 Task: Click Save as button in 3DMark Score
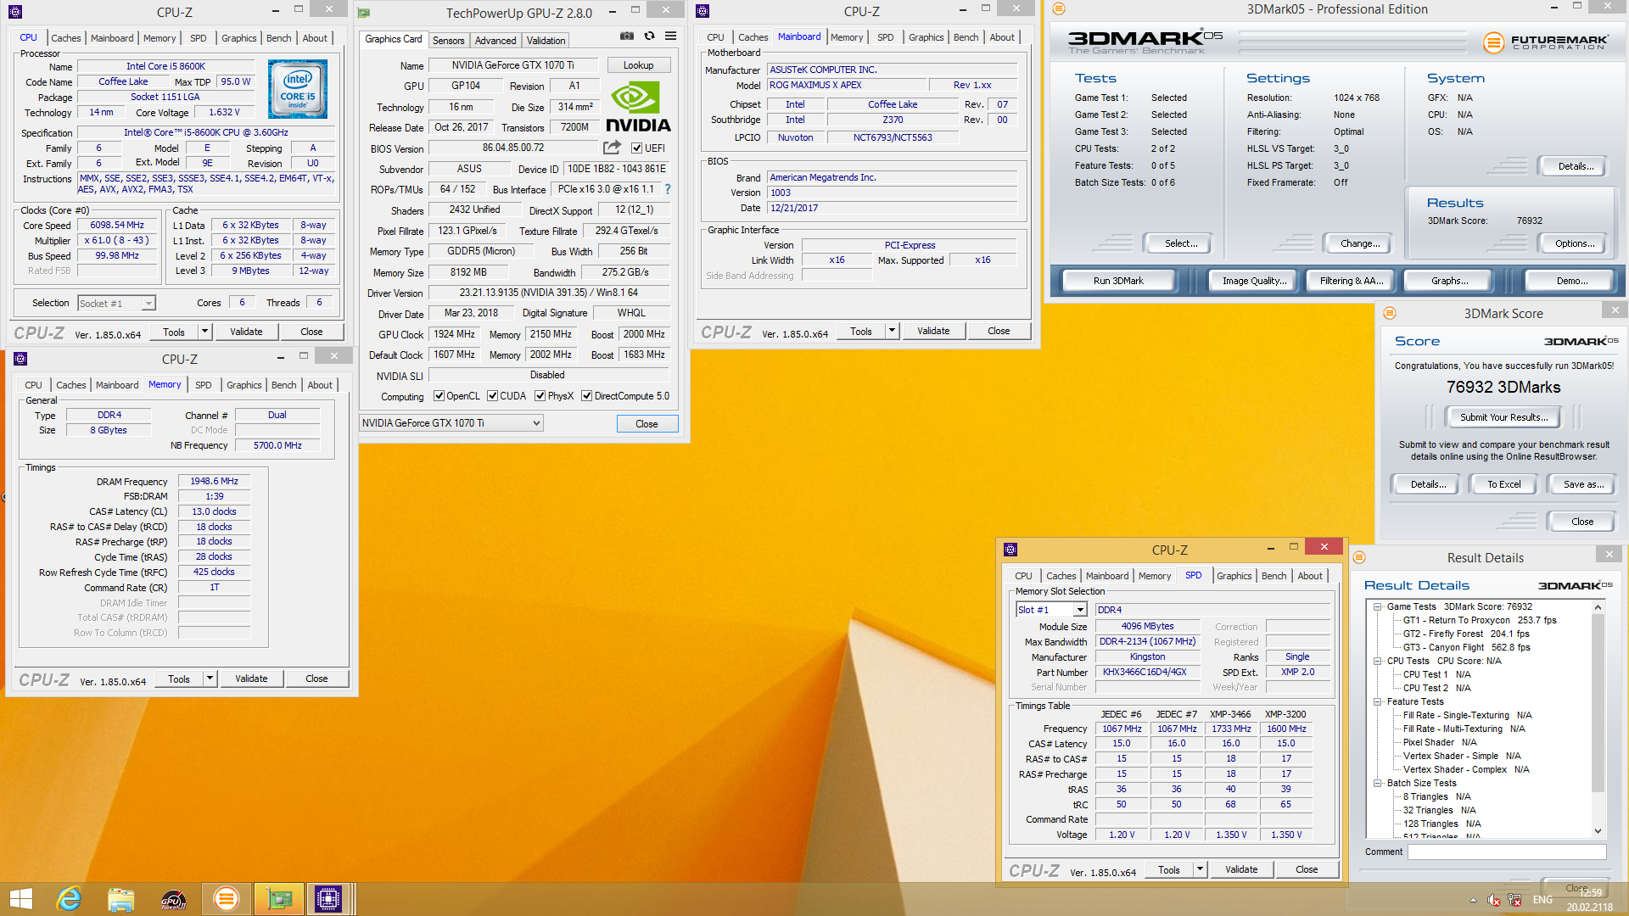pos(1583,484)
